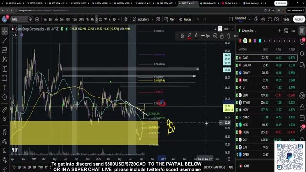Delete the selected drawing with trash icon
This screenshot has height=172, width=306.
(x=229, y=36)
